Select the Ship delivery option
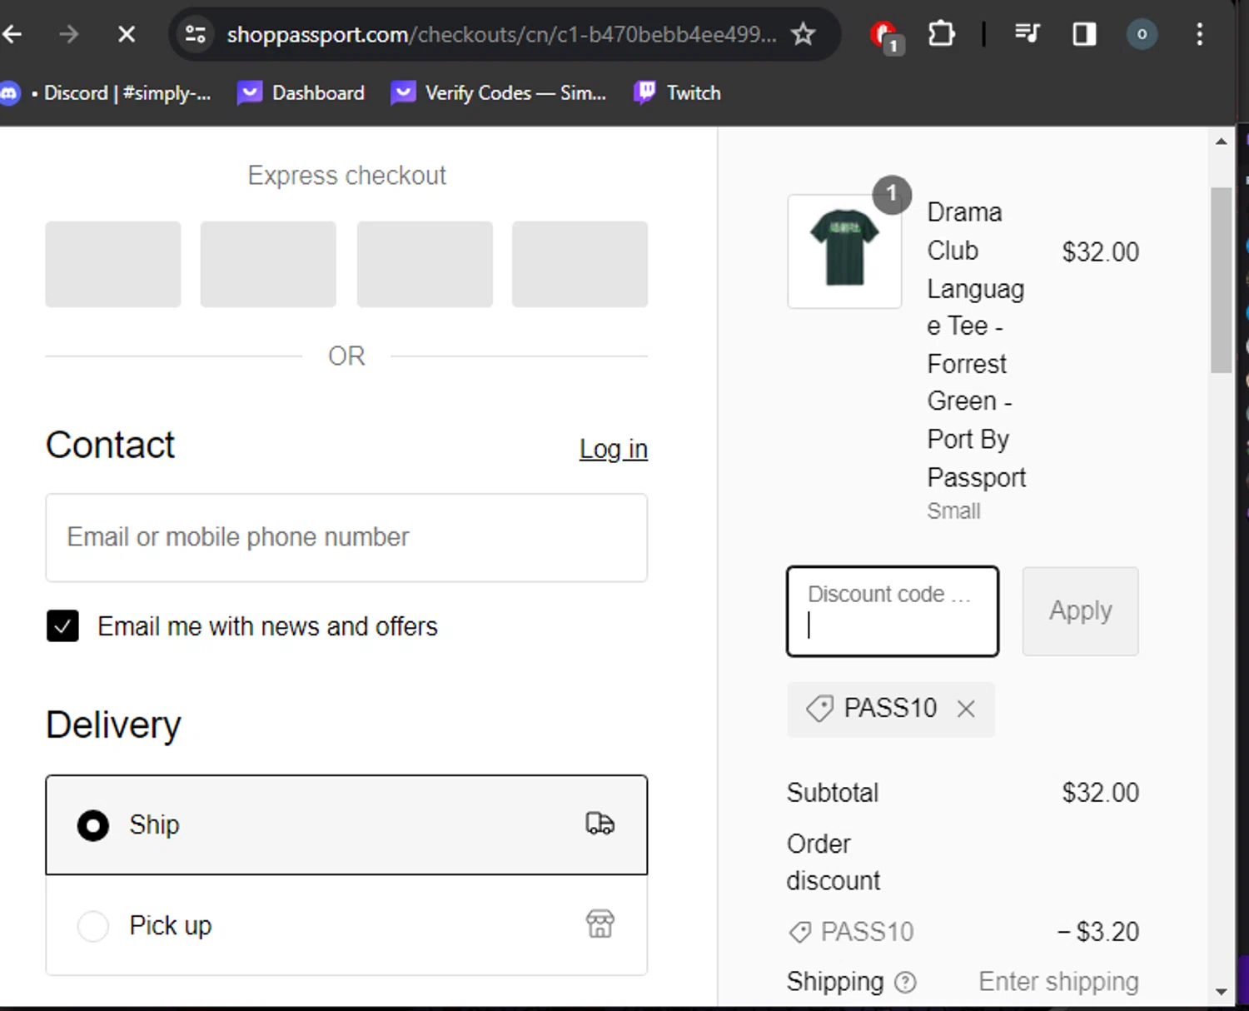The image size is (1249, 1011). click(93, 825)
